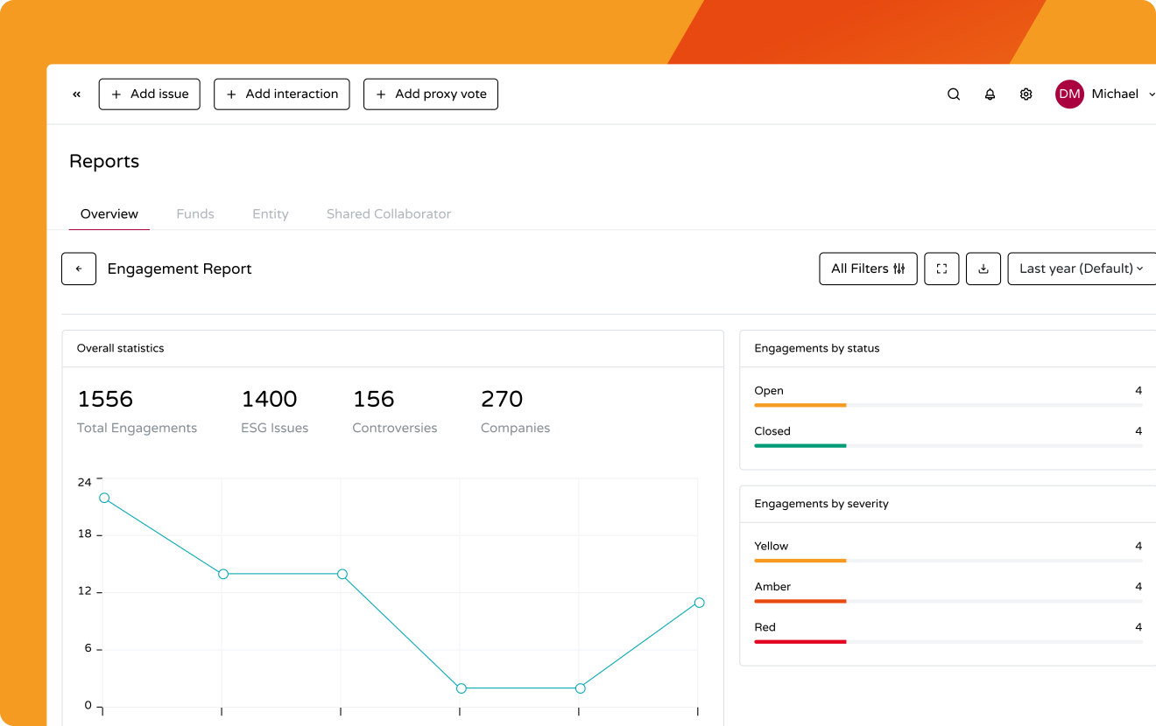Viewport: 1156px width, 726px height.
Task: Click the y-axis label 24
Action: (x=84, y=482)
